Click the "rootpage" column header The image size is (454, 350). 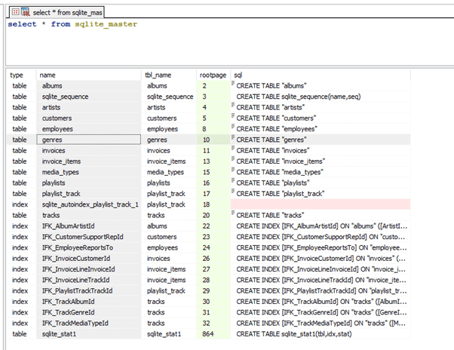(x=213, y=75)
